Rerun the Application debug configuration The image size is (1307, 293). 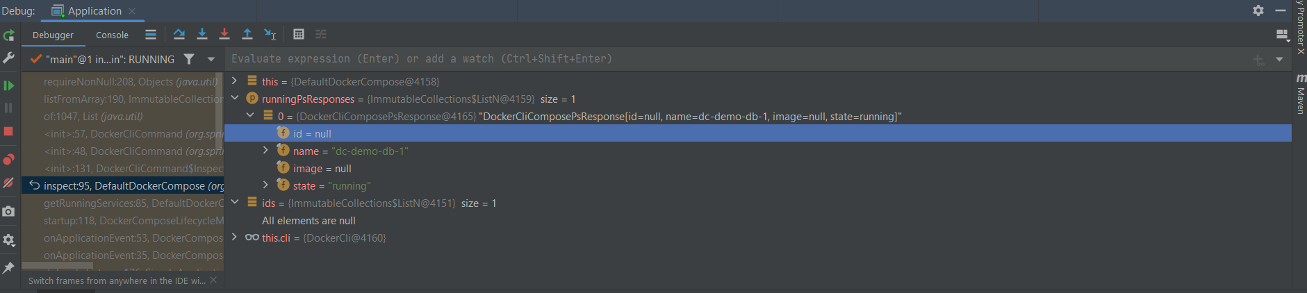point(9,35)
